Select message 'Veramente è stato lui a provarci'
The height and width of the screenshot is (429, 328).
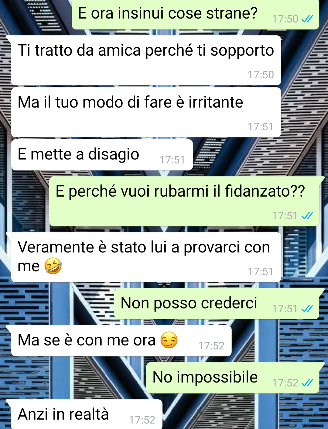coord(146,257)
